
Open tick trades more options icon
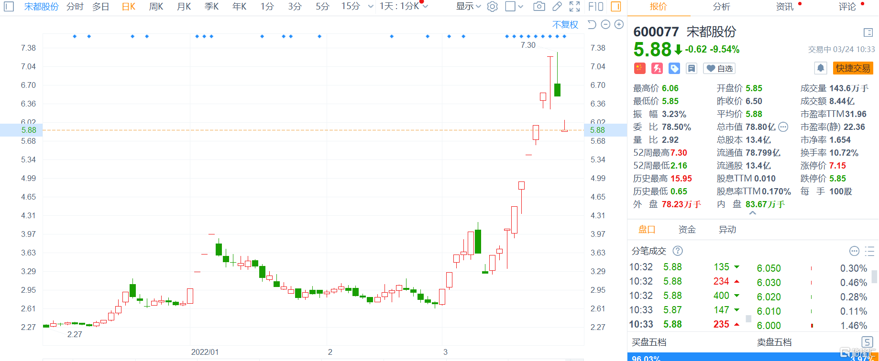tap(854, 251)
